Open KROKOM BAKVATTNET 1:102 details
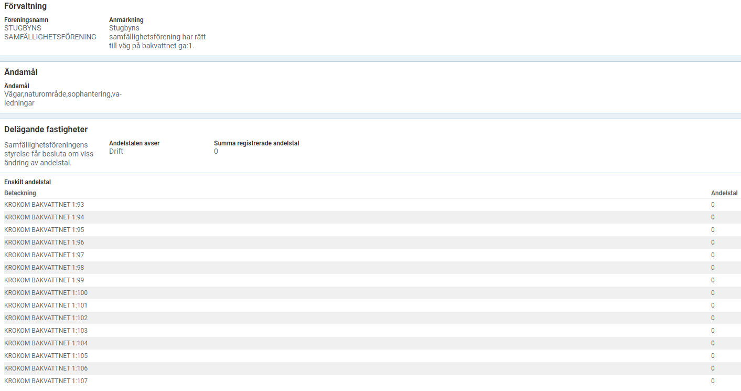Viewport: 741px width, 391px height. pos(46,318)
